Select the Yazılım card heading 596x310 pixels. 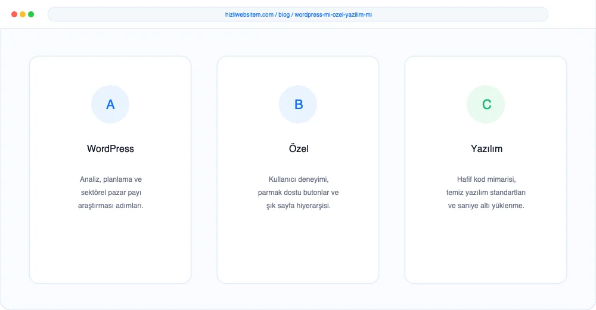click(x=486, y=148)
